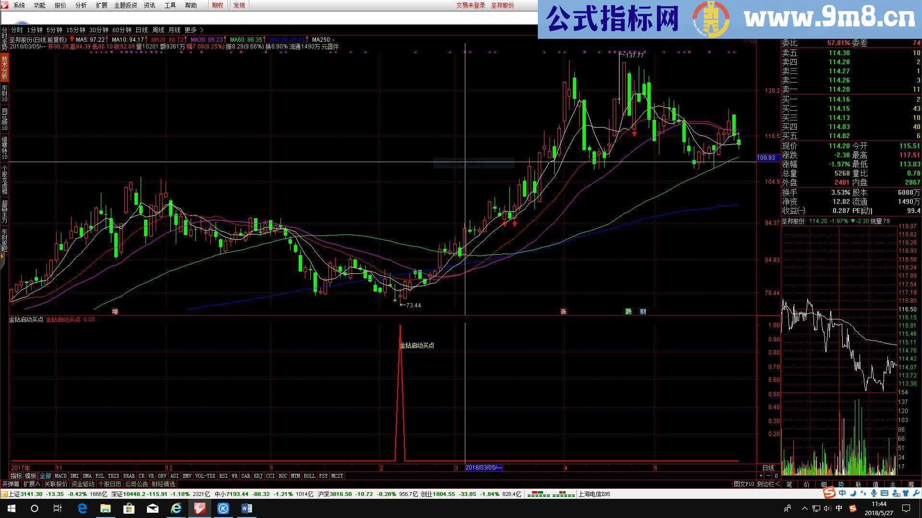Viewport: 922px width, 518px height.
Task: Open Sogou input settings via the wrench icon
Action: pyautogui.click(x=915, y=494)
